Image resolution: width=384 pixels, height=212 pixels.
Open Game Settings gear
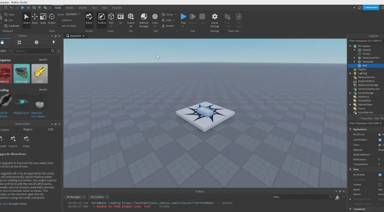pos(215,20)
